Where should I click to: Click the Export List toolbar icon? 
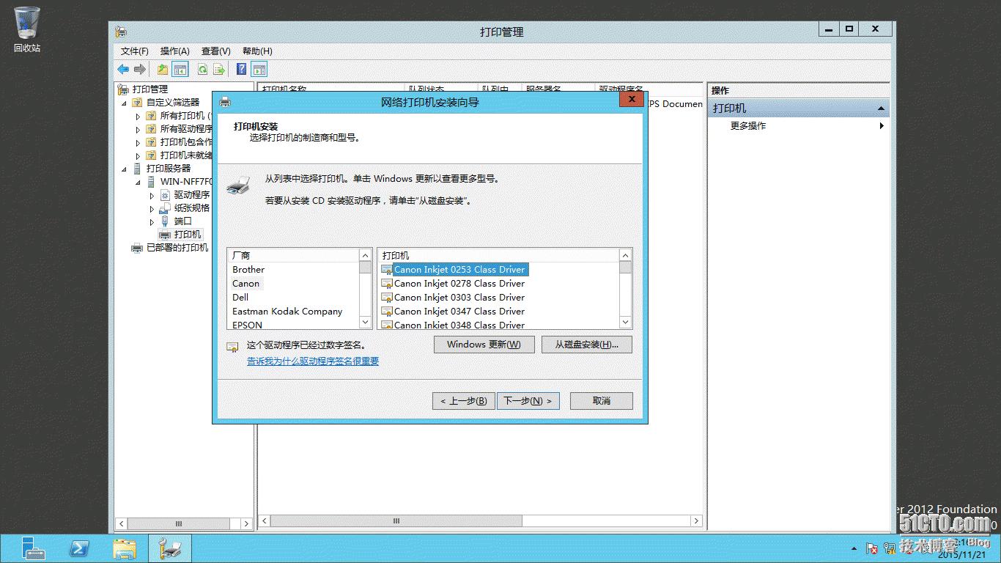click(x=218, y=68)
